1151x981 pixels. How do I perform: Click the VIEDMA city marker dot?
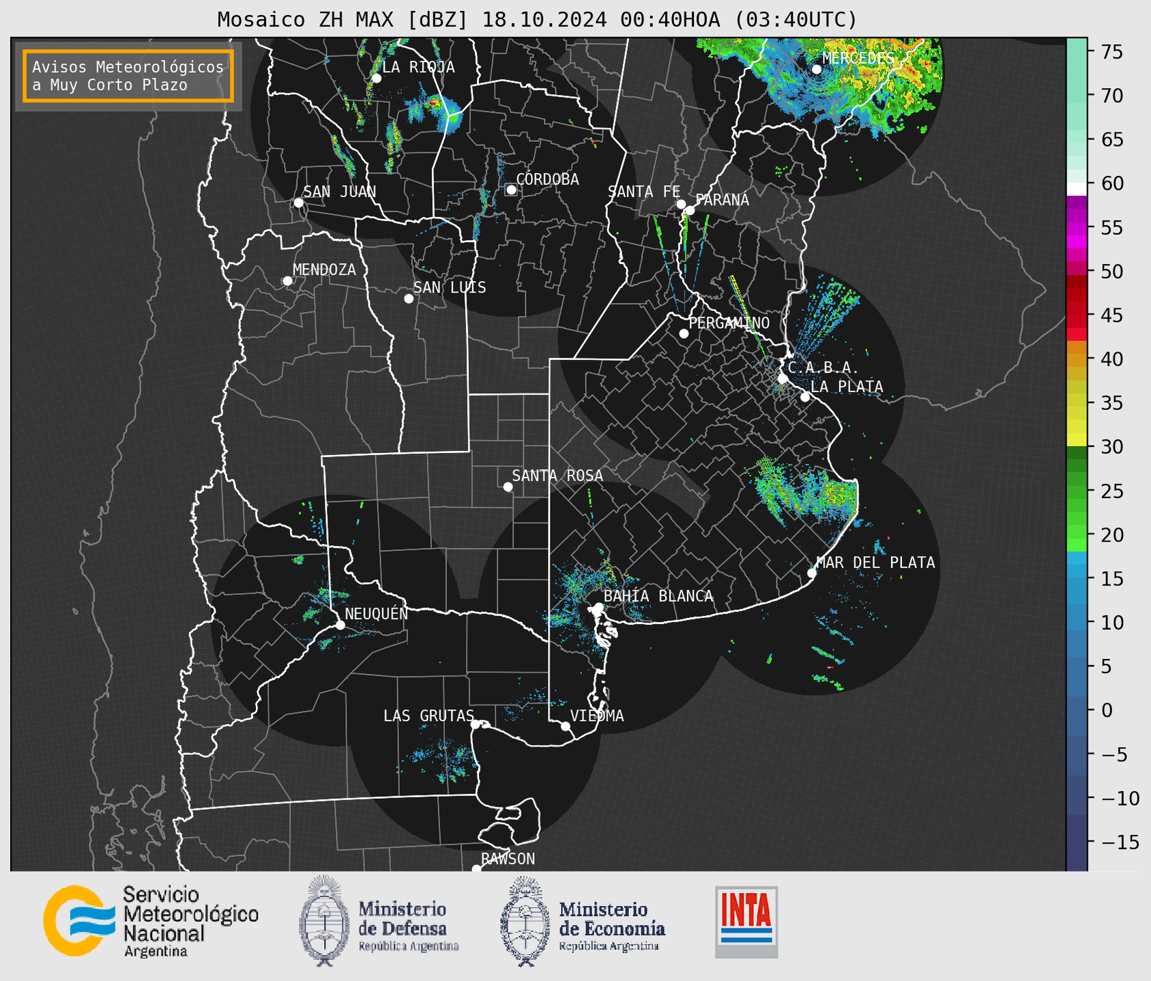[566, 727]
